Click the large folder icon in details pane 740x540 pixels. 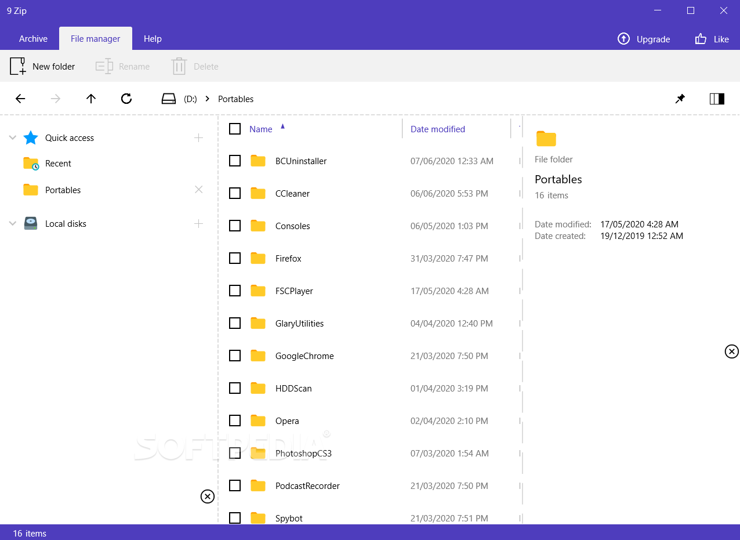pos(546,139)
